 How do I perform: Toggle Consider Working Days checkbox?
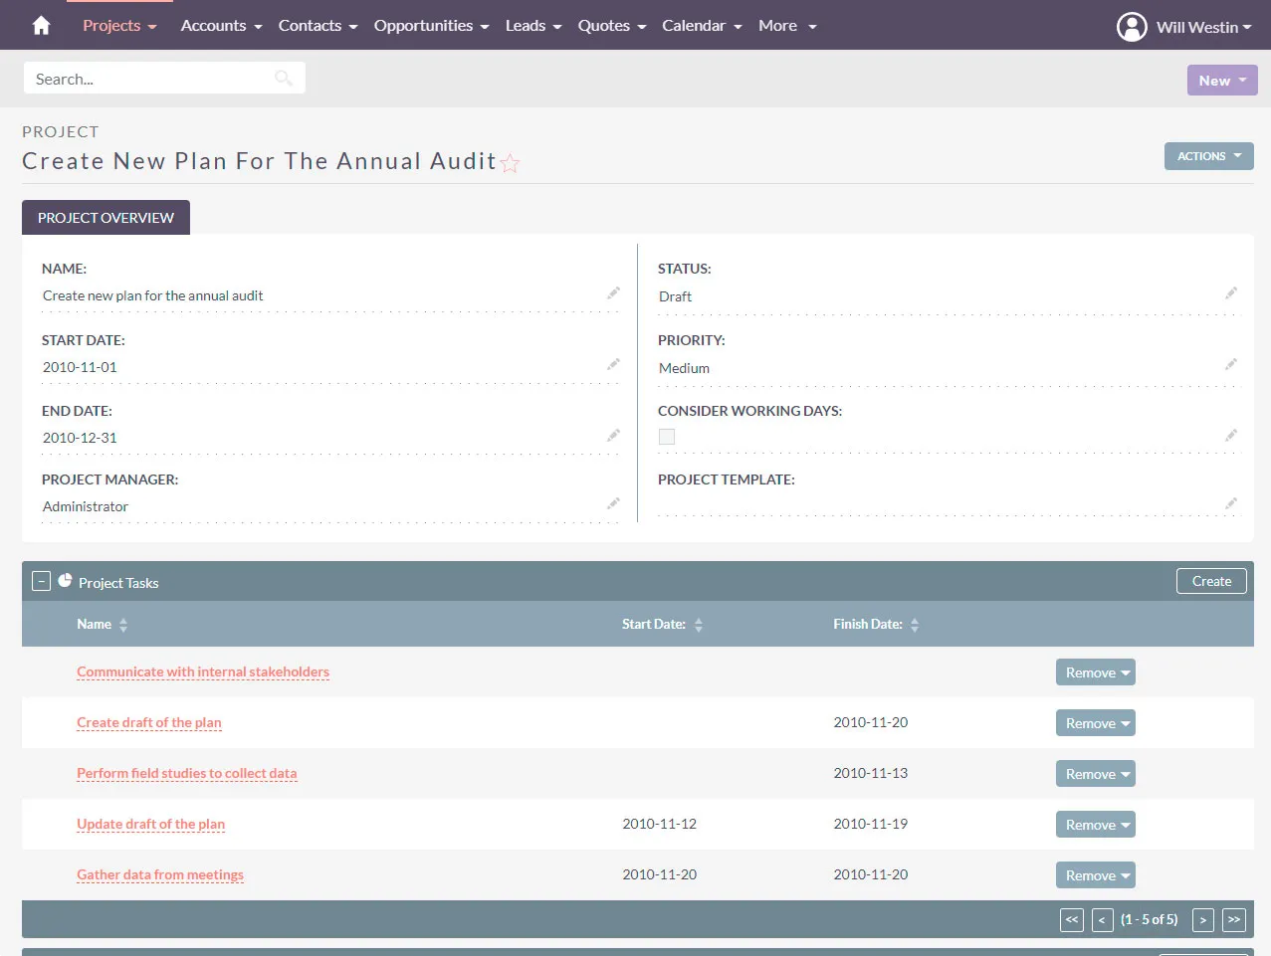(667, 437)
